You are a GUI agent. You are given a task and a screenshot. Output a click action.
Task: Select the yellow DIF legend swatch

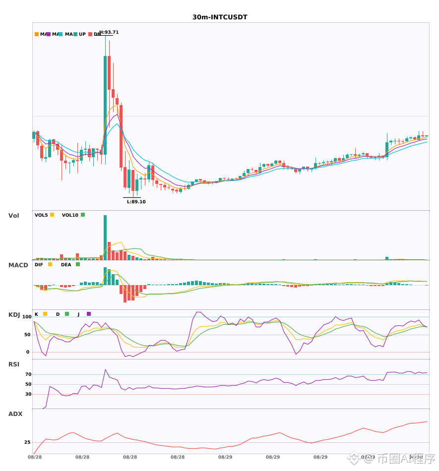point(50,264)
